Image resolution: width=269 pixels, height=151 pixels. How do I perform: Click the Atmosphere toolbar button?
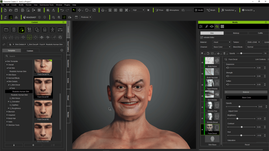(x=172, y=10)
